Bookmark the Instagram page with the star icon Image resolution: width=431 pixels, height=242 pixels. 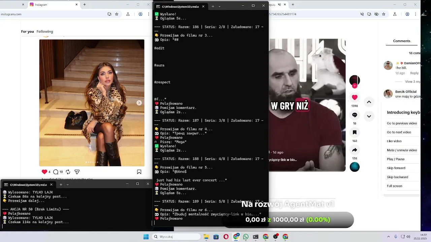[117, 14]
